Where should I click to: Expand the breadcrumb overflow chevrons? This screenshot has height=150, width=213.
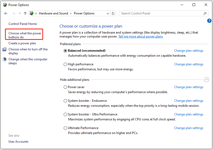pyautogui.click(x=36, y=13)
